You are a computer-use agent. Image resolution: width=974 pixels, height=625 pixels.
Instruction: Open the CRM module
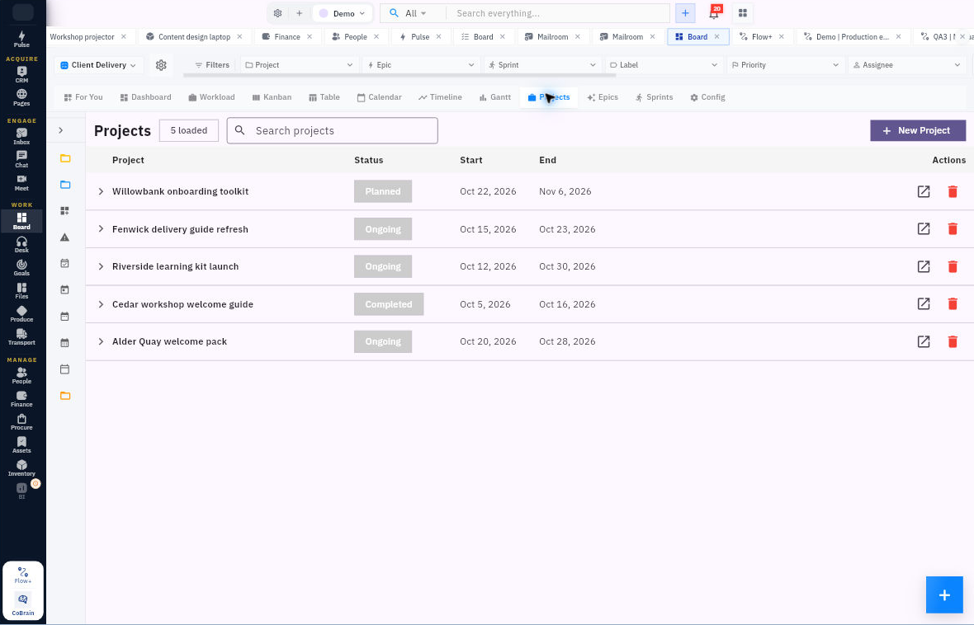21,74
